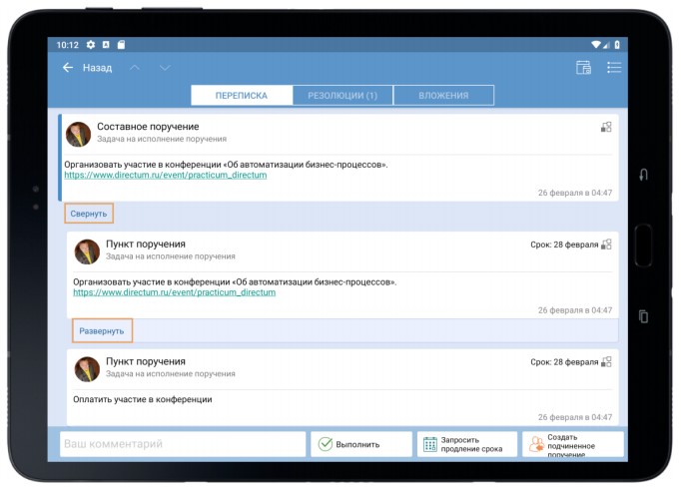This screenshot has height=487, width=681.
Task: Open settings gear in status bar
Action: coord(90,44)
